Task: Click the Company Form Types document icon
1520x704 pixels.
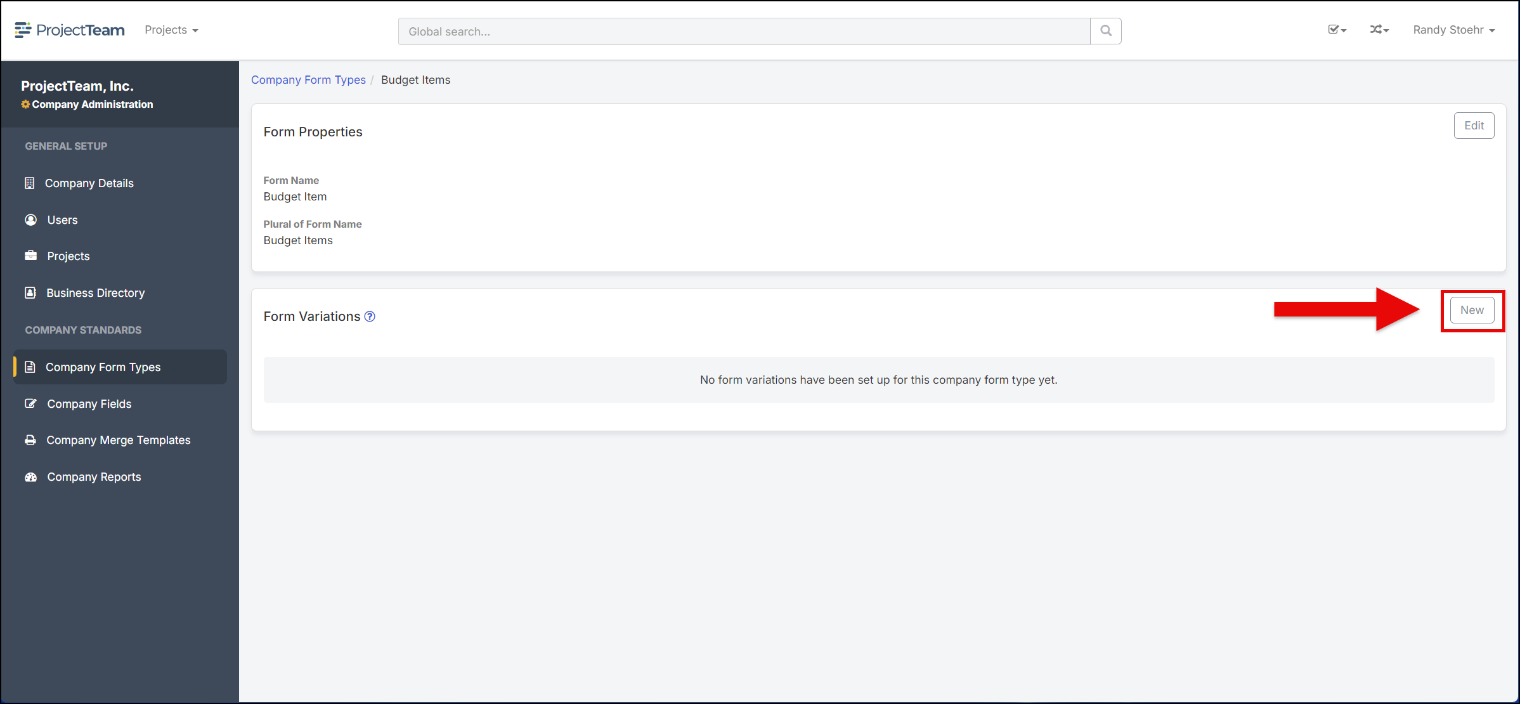Action: coord(30,367)
